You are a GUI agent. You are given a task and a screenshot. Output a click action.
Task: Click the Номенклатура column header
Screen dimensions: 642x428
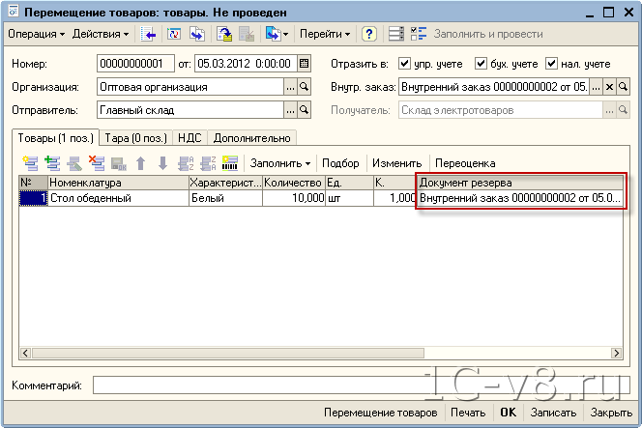coord(118,183)
